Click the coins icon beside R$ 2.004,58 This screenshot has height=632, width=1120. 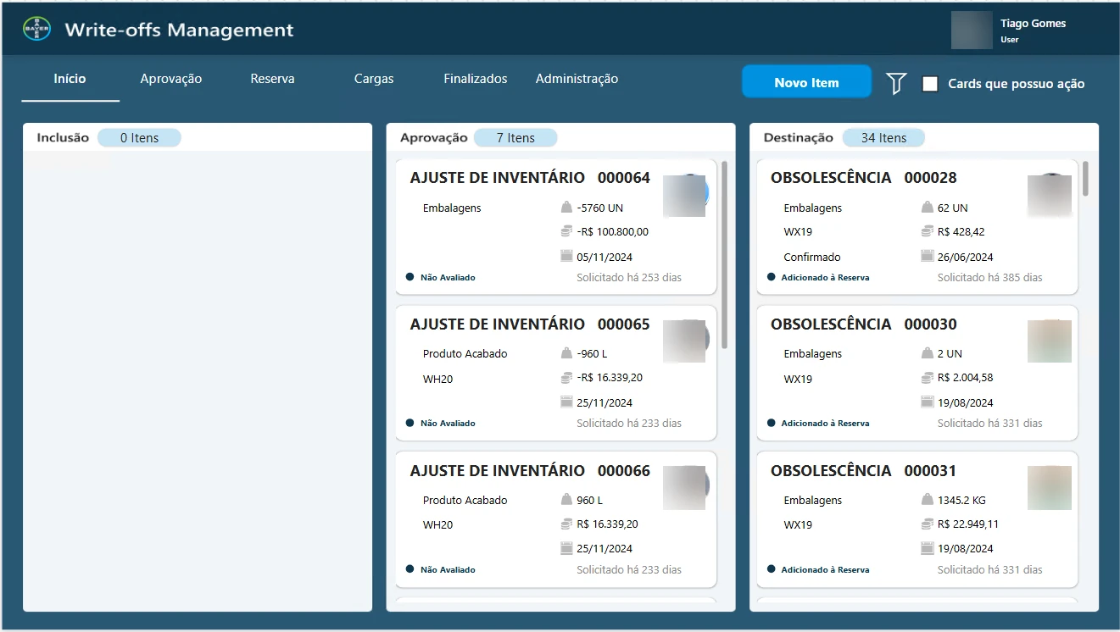[x=928, y=378]
